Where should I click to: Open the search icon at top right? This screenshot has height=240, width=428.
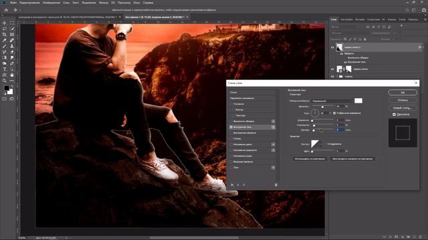(x=407, y=10)
